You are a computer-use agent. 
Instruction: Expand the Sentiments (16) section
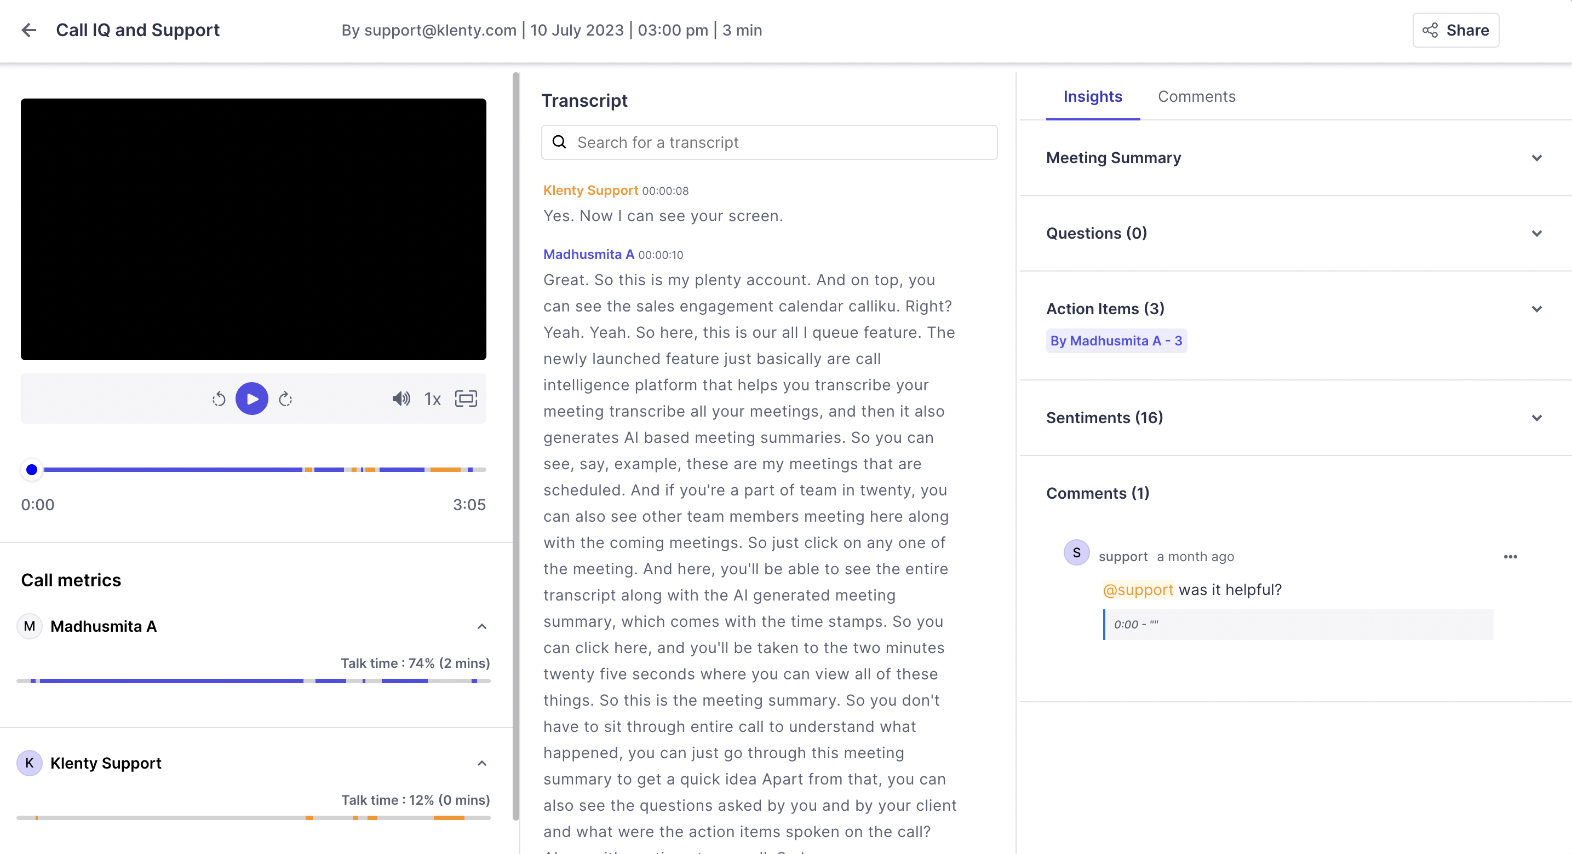click(1536, 418)
